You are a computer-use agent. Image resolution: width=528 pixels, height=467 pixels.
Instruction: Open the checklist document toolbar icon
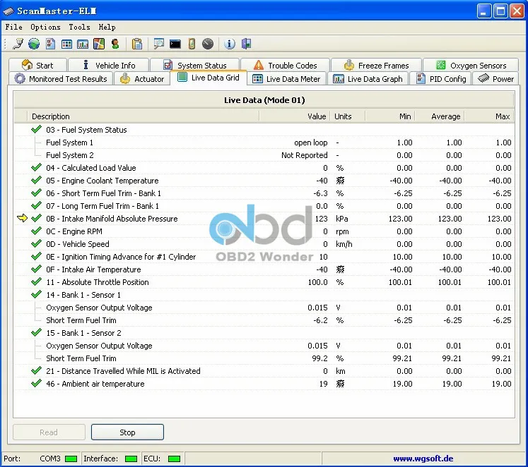click(x=50, y=44)
